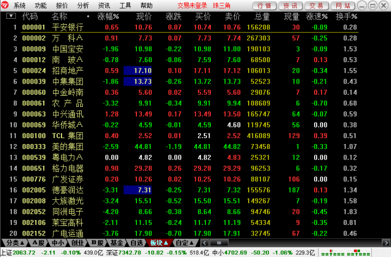Switch to the 创业 tab
391x257 pixels.
pos(77,243)
